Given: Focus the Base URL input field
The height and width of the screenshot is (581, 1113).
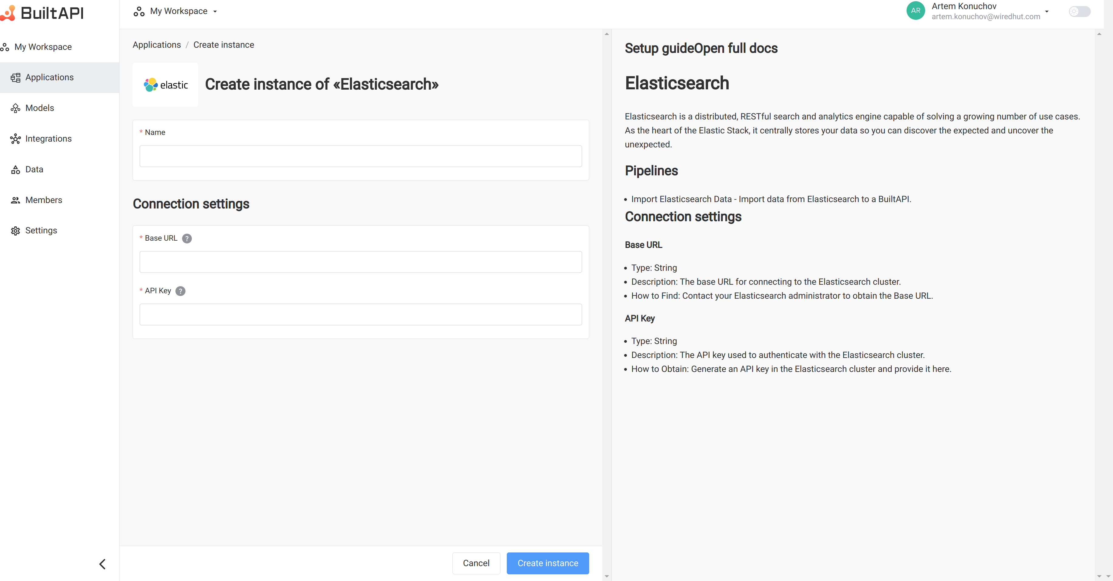Looking at the screenshot, I should [x=360, y=262].
